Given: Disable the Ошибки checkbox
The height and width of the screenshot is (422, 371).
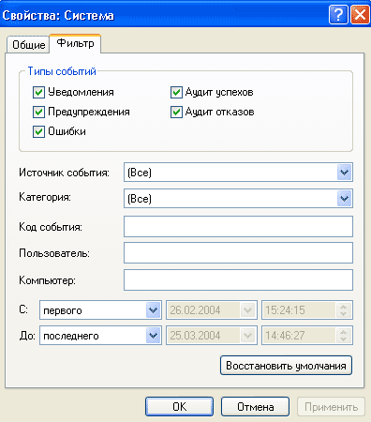Looking at the screenshot, I should [x=38, y=131].
